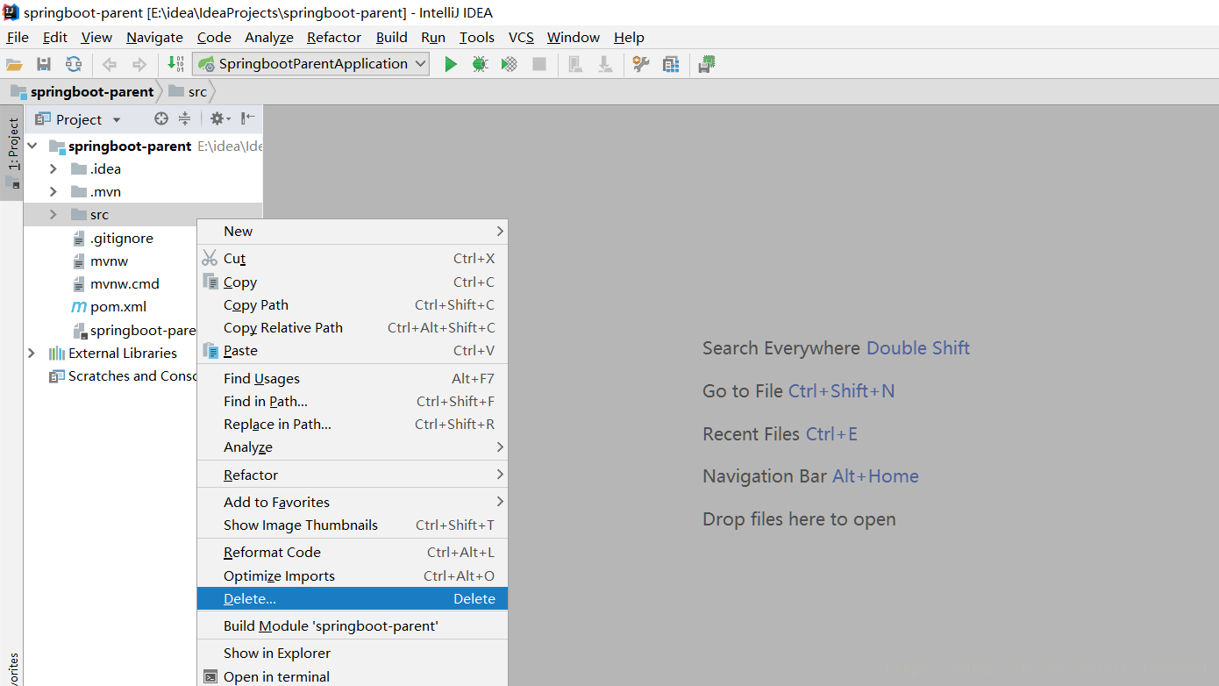Click the Copy icon in context menu
This screenshot has height=686, width=1219.
pyautogui.click(x=210, y=282)
